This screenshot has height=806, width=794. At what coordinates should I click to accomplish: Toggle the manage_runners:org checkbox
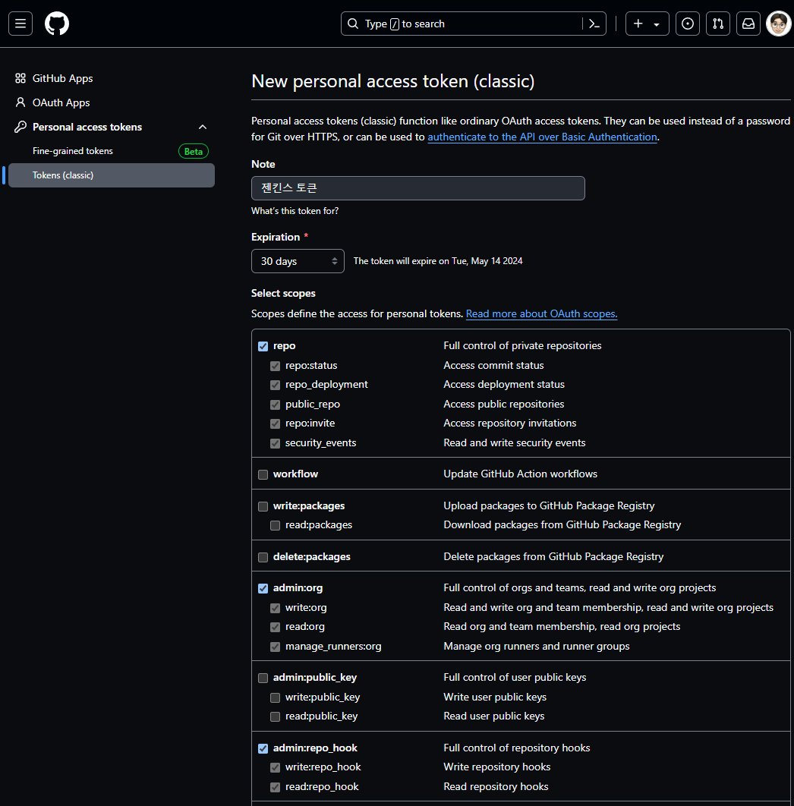275,647
